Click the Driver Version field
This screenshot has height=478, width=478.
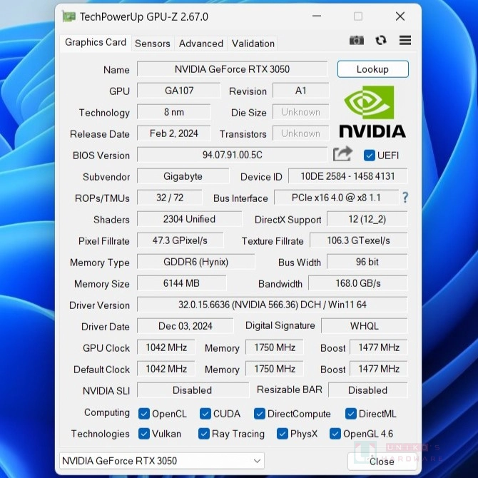pos(273,305)
